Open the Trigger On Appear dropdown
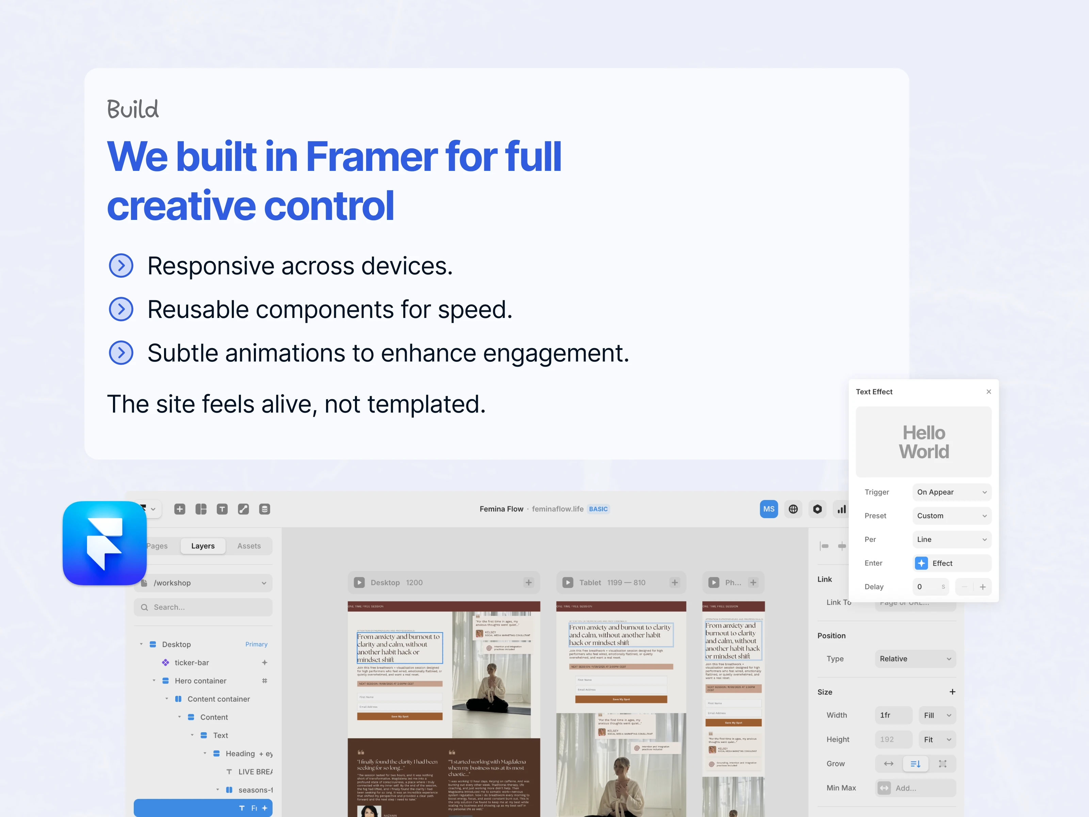The width and height of the screenshot is (1089, 817). pos(951,492)
